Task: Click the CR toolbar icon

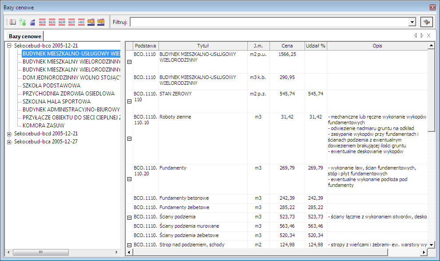Action: click(x=91, y=22)
